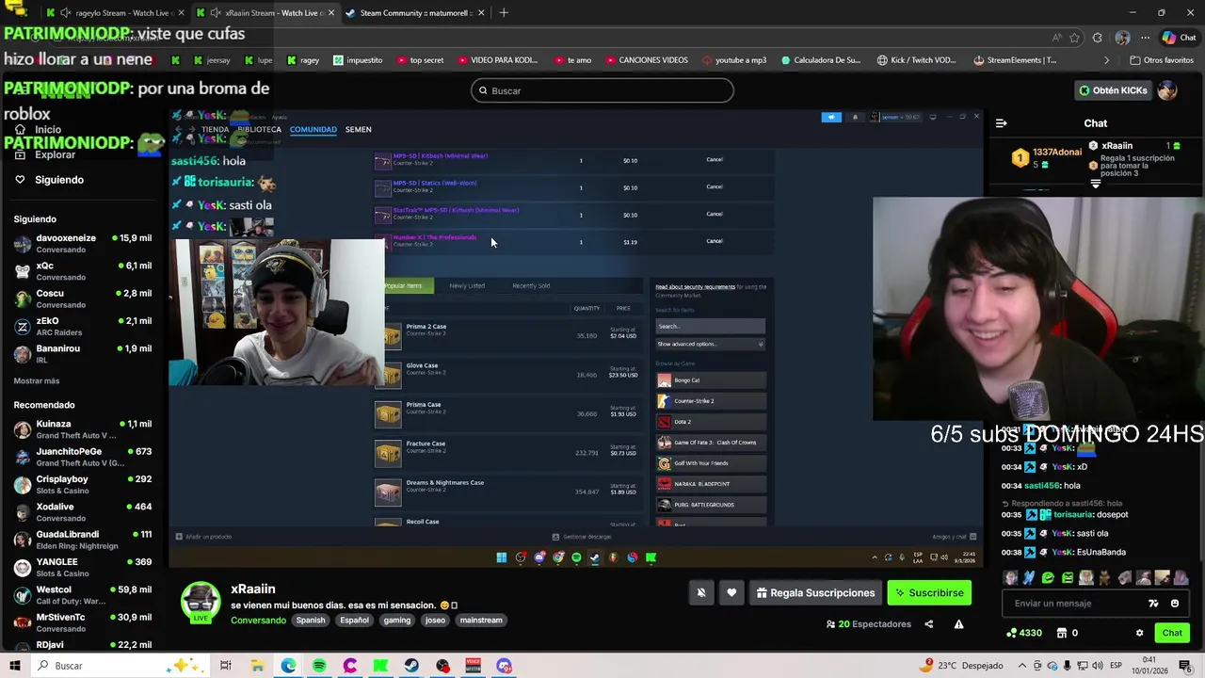Select the gaming tag
Viewport: 1205px width, 678px height.
click(397, 621)
